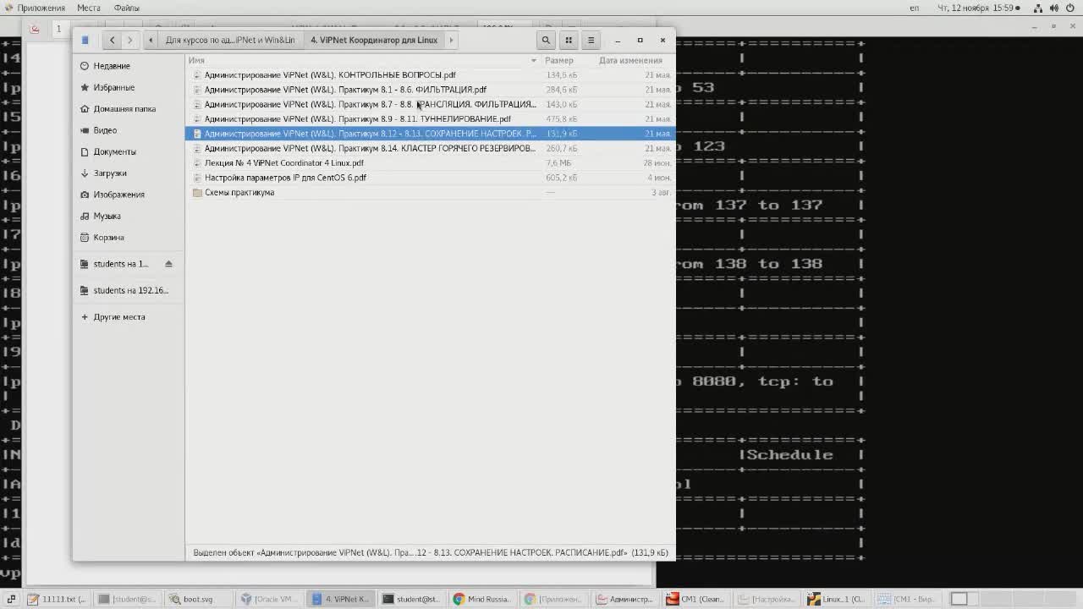Select file 'Практикум 8.9 - 8.11. ТУННЕЛИРОВАНИЕ.pdf'
This screenshot has width=1083, height=609.
pyautogui.click(x=430, y=119)
